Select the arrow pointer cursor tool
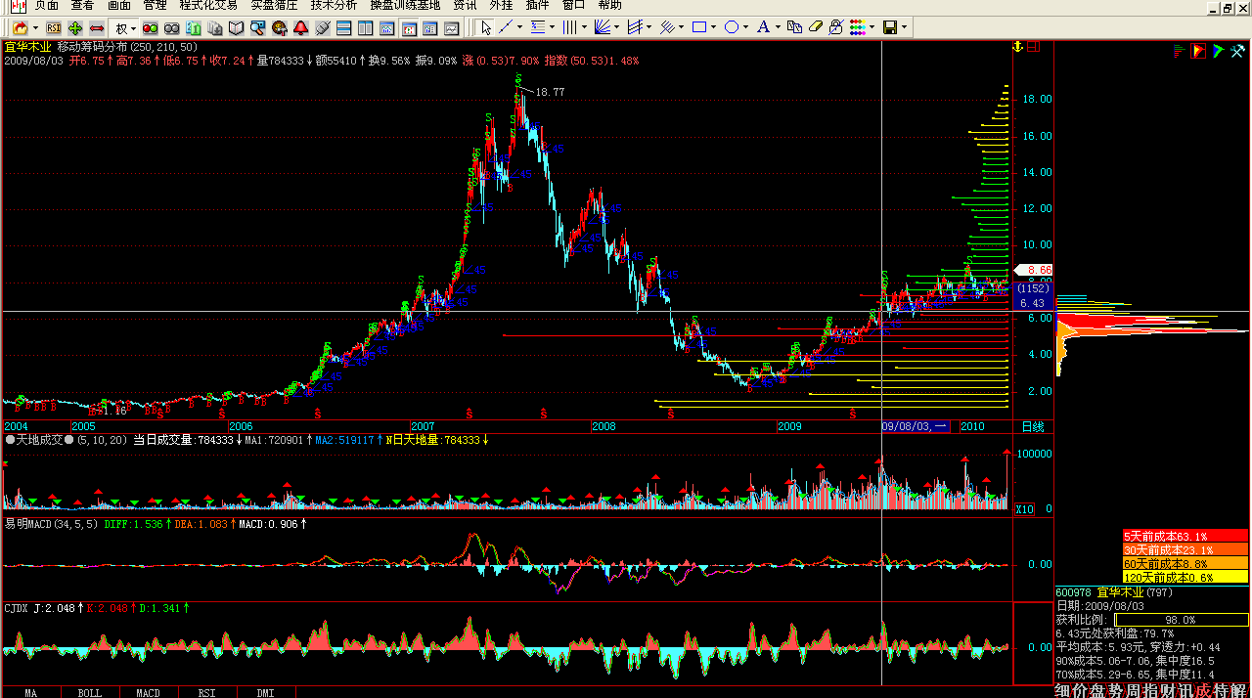 click(486, 27)
